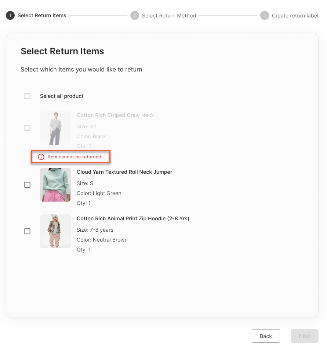Click the 'Cotton Rich Animal Print Zip Hoodie' title
Image resolution: width=327 pixels, height=353 pixels.
tap(133, 218)
